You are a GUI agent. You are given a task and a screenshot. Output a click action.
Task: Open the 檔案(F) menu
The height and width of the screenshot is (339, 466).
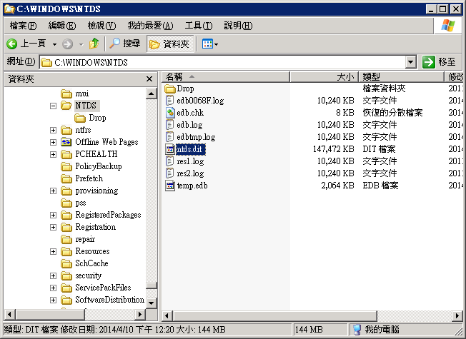(x=23, y=26)
